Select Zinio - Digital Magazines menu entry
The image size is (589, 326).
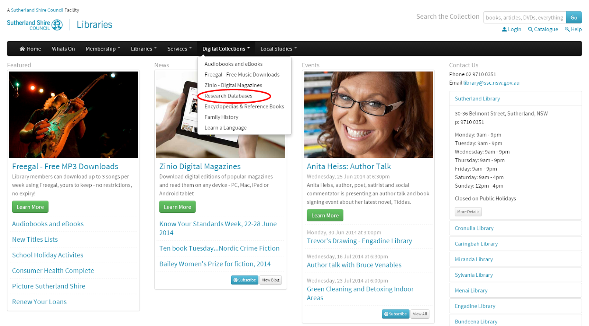pyautogui.click(x=233, y=85)
